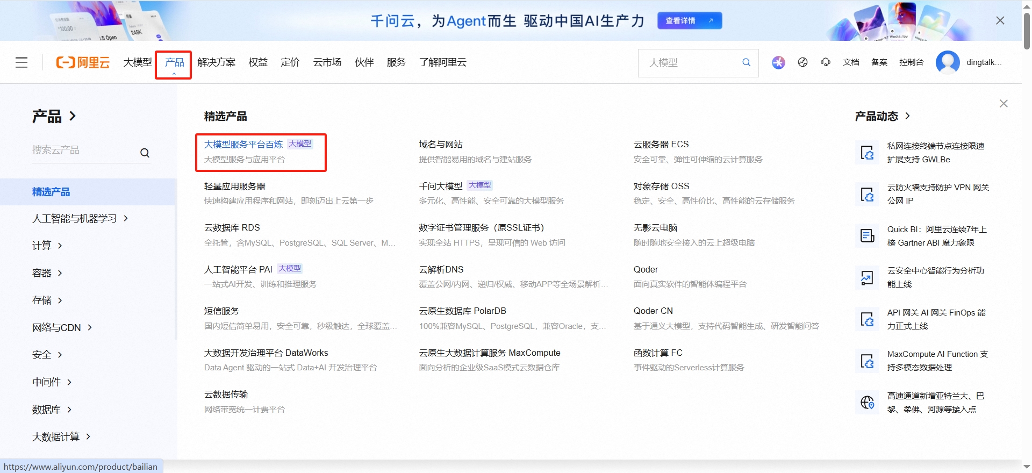
Task: Click the compass-style icon in header
Action: point(802,62)
